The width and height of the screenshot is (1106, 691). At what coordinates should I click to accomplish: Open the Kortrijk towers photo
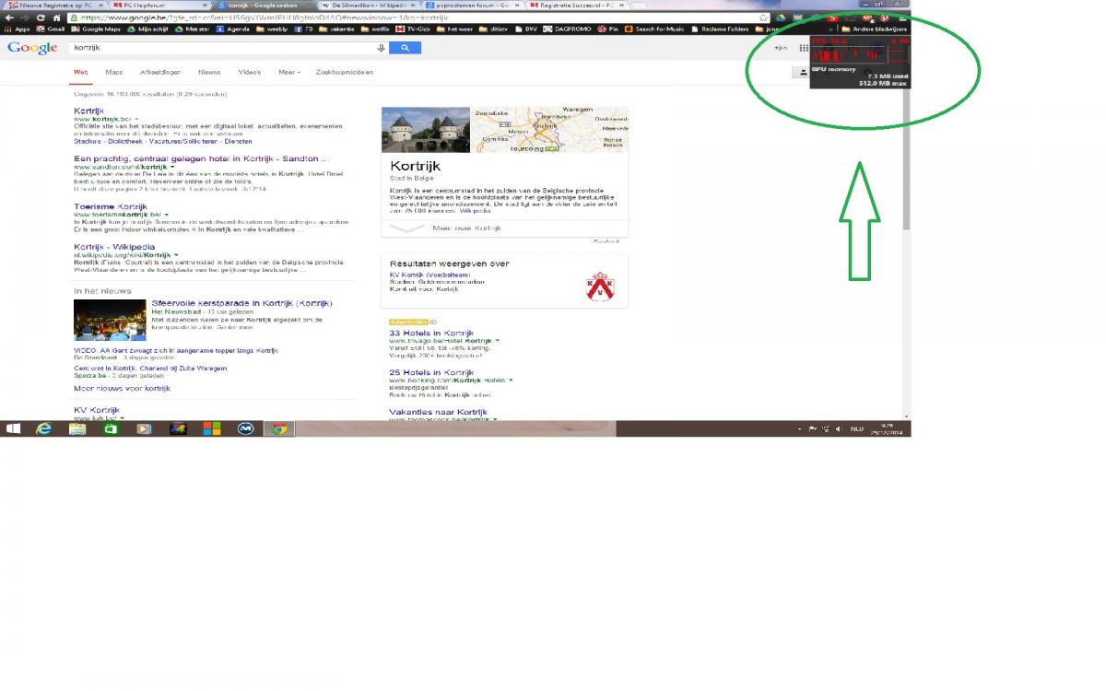tap(426, 129)
